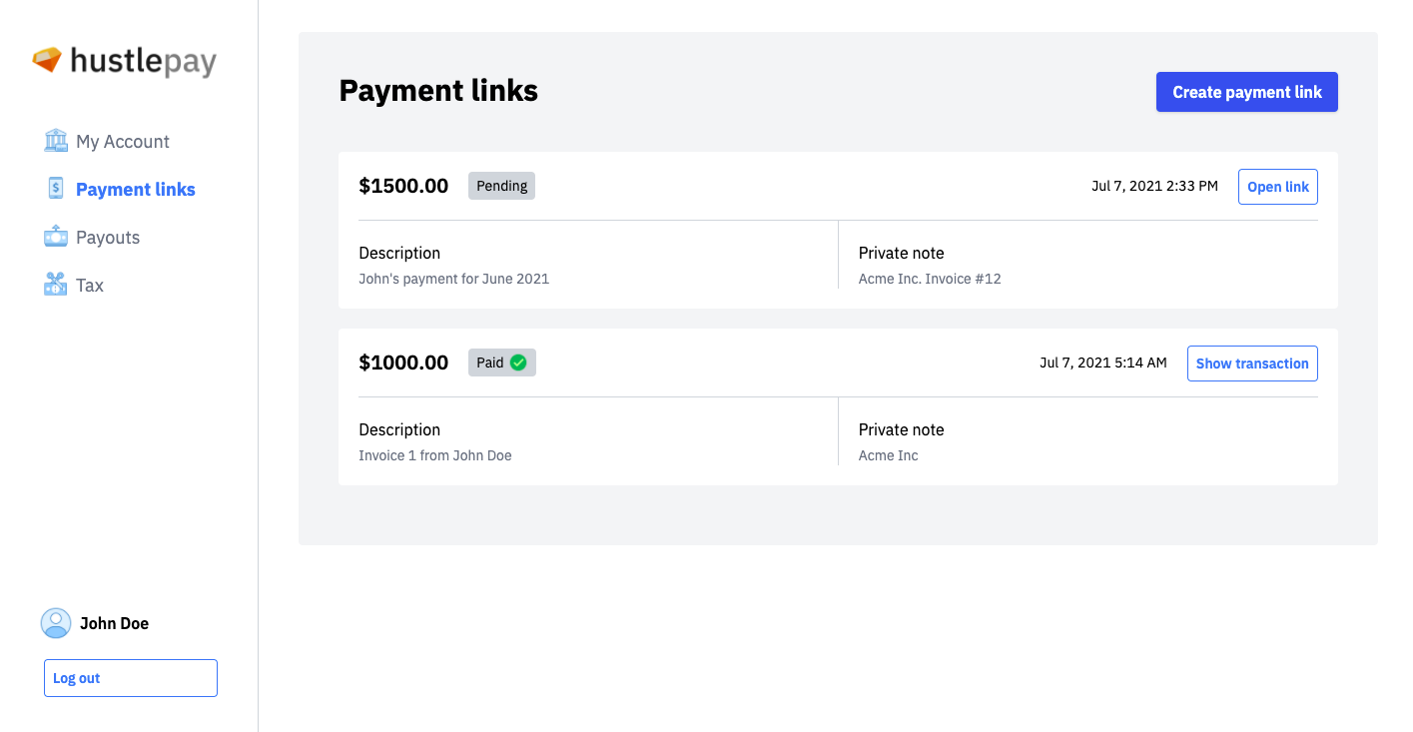The width and height of the screenshot is (1413, 732).
Task: Click the My Account bank icon
Action: click(x=56, y=141)
